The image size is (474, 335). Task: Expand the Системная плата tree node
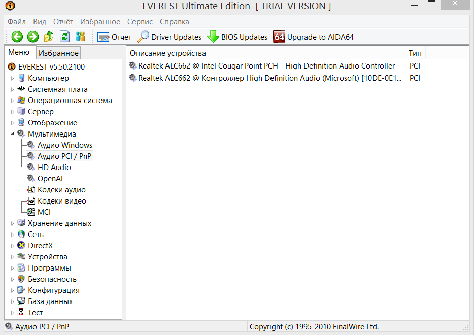click(12, 89)
